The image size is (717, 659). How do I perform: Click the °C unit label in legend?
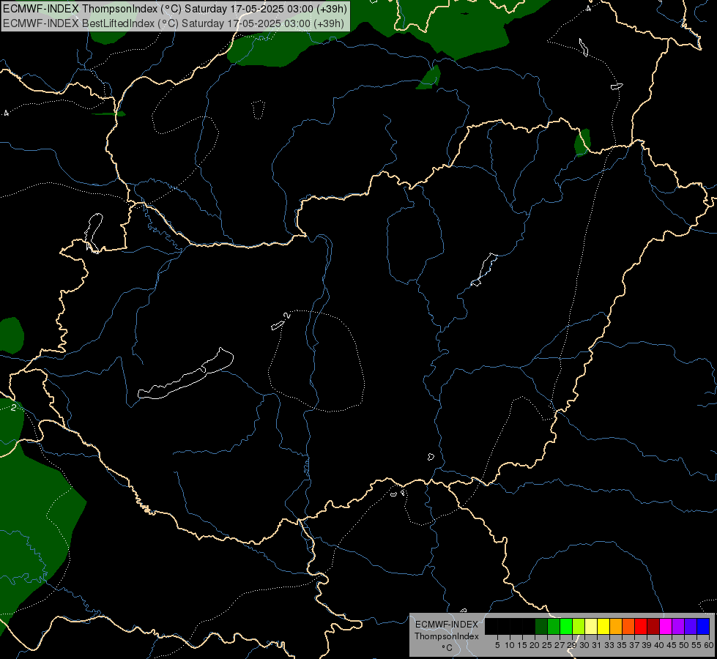click(x=447, y=647)
